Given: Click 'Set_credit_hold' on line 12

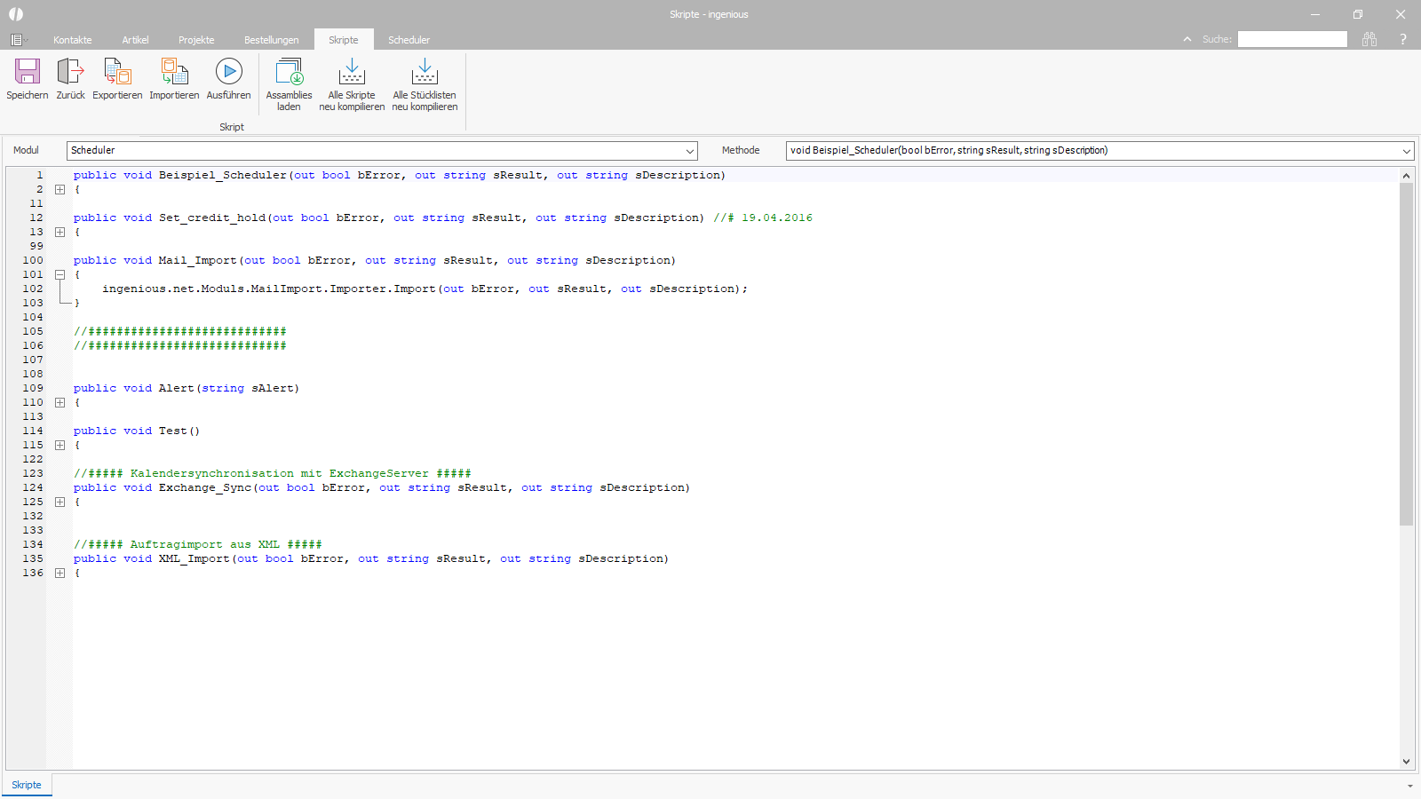Looking at the screenshot, I should point(212,218).
